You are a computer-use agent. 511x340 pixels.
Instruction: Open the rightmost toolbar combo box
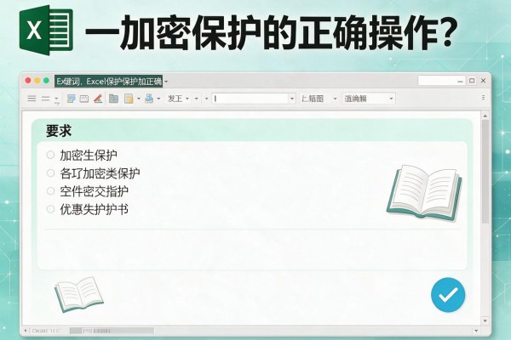369,99
